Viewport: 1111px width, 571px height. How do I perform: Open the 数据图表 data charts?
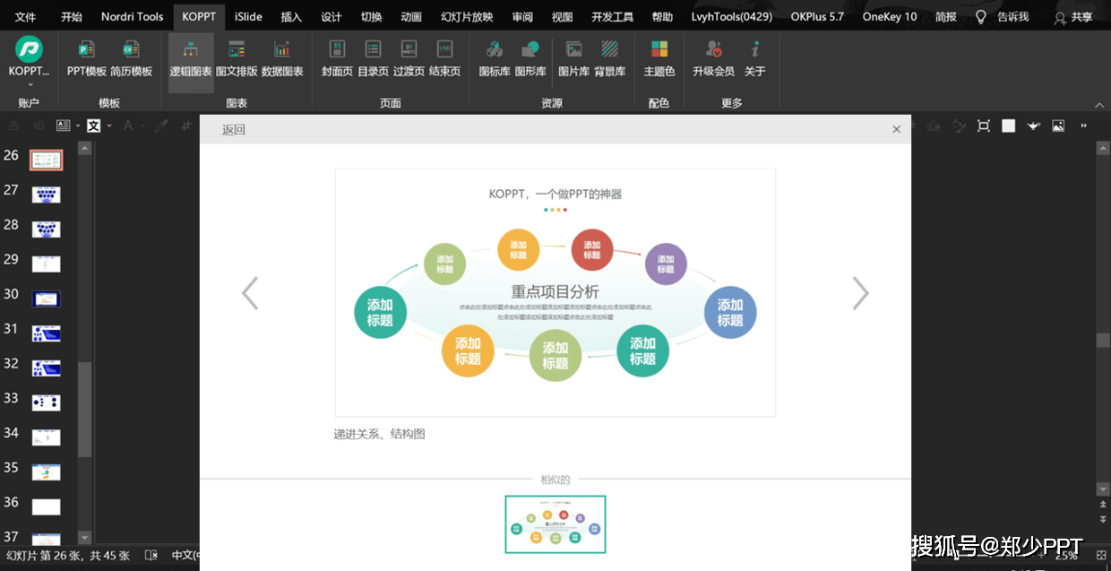click(x=282, y=59)
